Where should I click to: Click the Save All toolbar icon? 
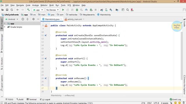point(7,10)
